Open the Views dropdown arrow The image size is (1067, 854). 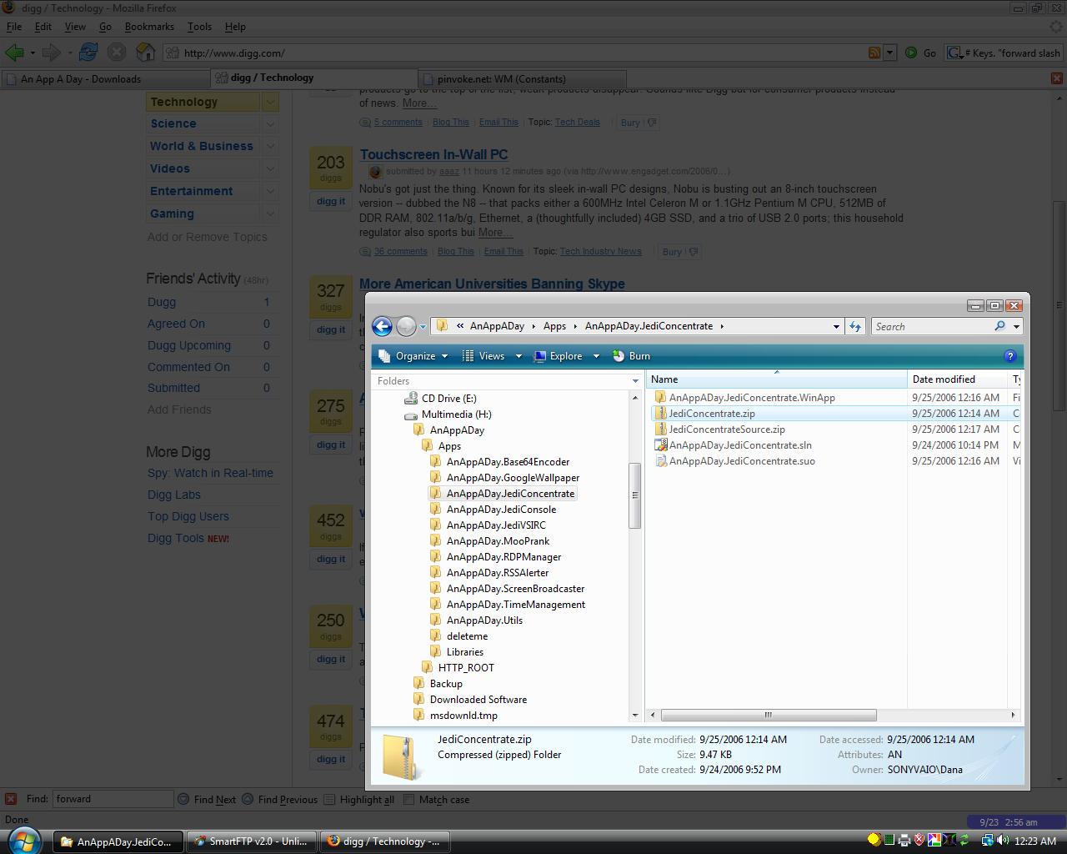pyautogui.click(x=518, y=356)
